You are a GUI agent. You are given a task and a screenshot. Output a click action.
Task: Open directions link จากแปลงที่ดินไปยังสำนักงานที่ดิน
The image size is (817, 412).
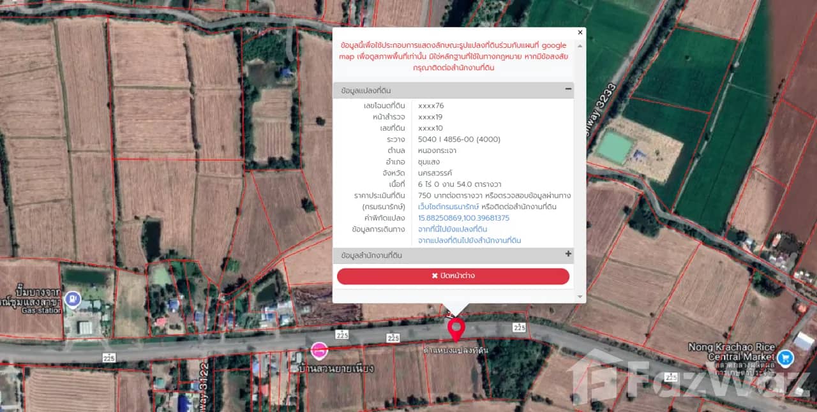pyautogui.click(x=469, y=240)
